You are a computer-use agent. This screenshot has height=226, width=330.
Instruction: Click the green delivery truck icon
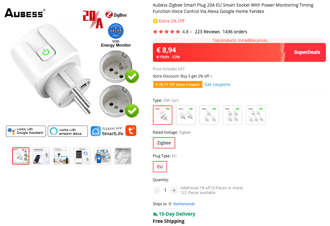click(155, 214)
